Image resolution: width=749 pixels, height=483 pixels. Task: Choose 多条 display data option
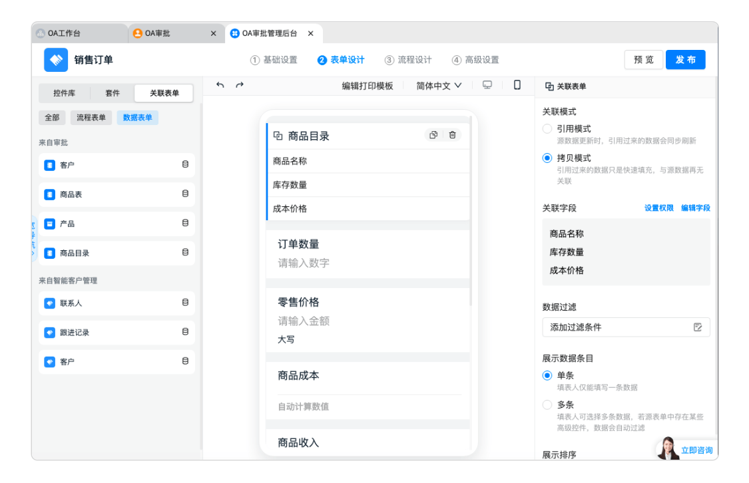tap(547, 404)
